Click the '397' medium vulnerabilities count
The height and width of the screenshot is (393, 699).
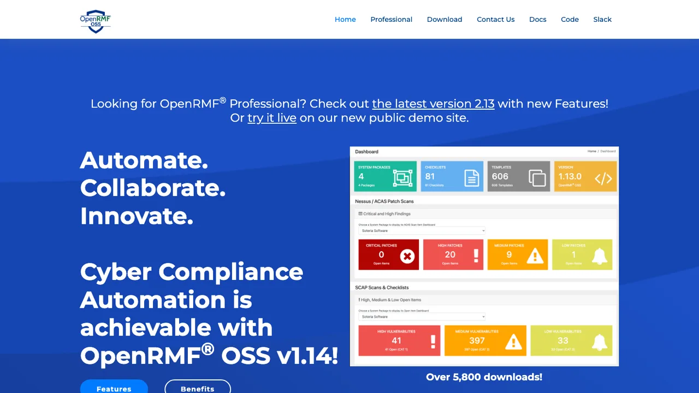pyautogui.click(x=477, y=341)
